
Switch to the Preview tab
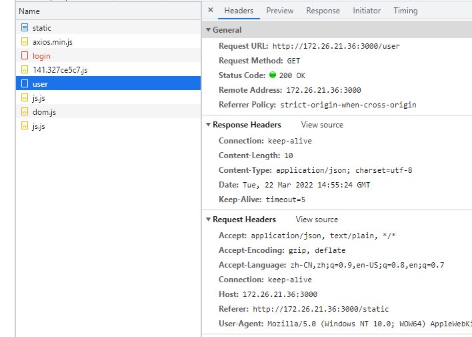pos(280,11)
